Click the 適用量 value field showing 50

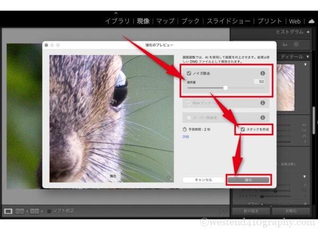259,82
